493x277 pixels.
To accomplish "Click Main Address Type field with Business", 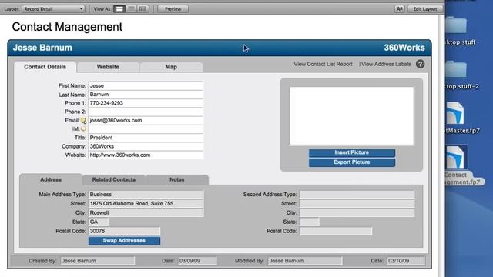I will point(146,195).
